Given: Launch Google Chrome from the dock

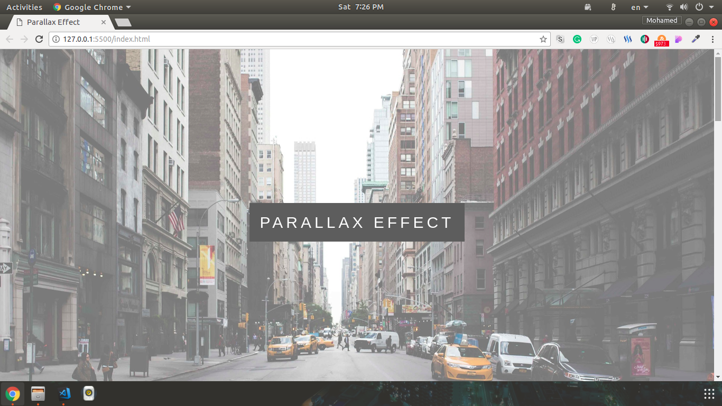Looking at the screenshot, I should [13, 394].
